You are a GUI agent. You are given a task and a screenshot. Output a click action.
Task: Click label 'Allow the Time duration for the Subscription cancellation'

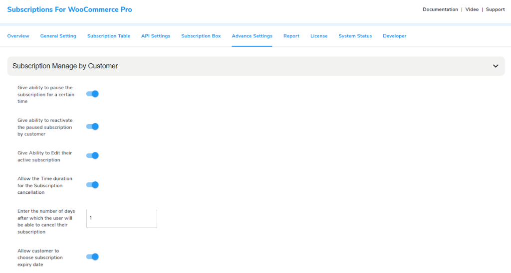[45, 185]
